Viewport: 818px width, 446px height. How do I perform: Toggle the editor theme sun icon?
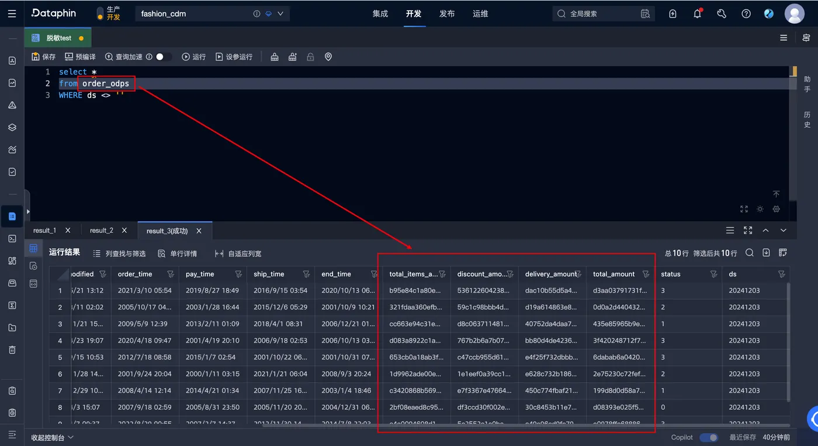tap(760, 209)
